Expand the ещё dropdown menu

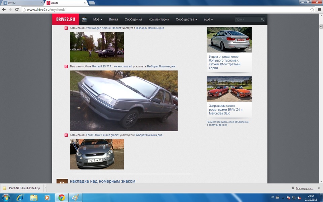coord(208,20)
